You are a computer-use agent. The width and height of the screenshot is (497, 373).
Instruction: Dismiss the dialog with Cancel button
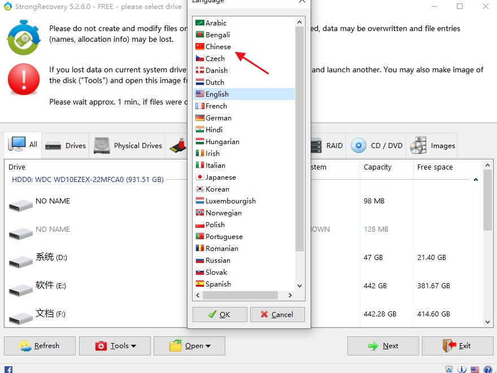[277, 314]
